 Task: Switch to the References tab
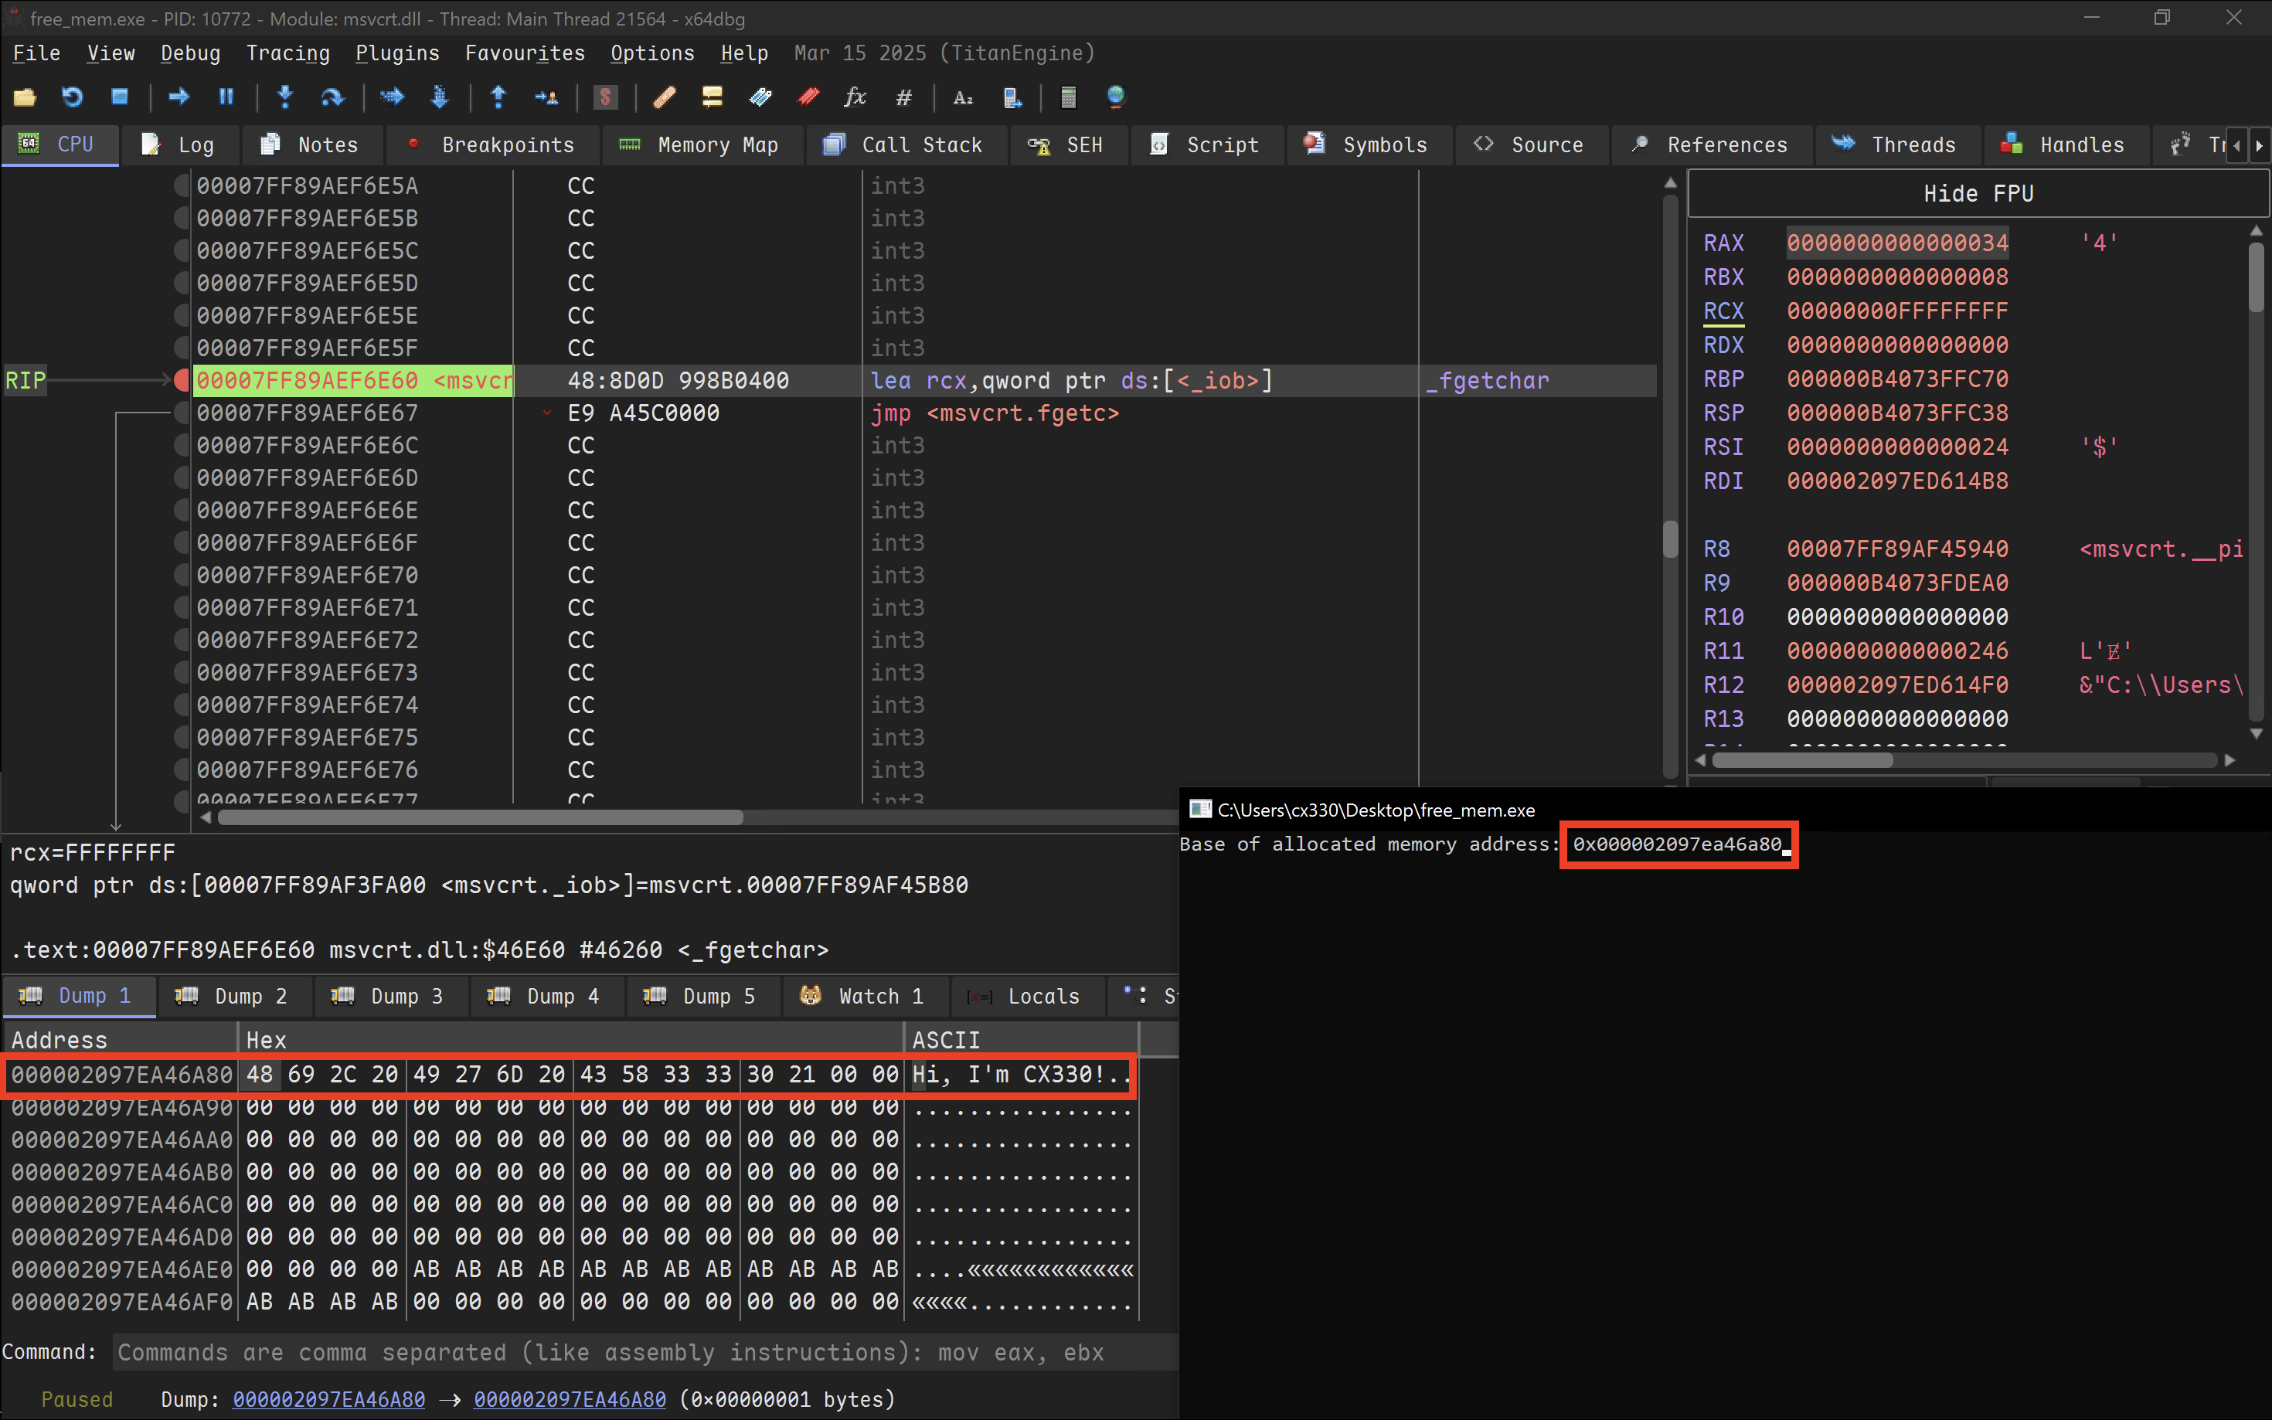[1711, 144]
